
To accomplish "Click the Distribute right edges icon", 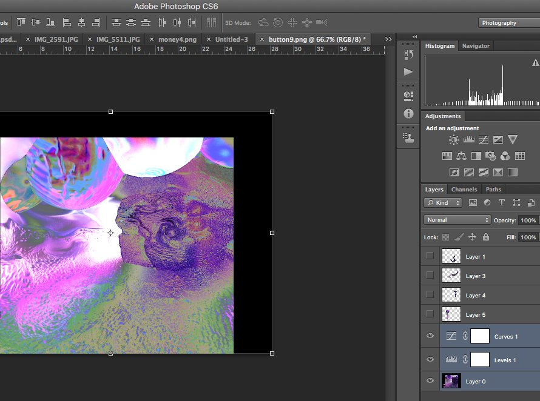I will 192,22.
